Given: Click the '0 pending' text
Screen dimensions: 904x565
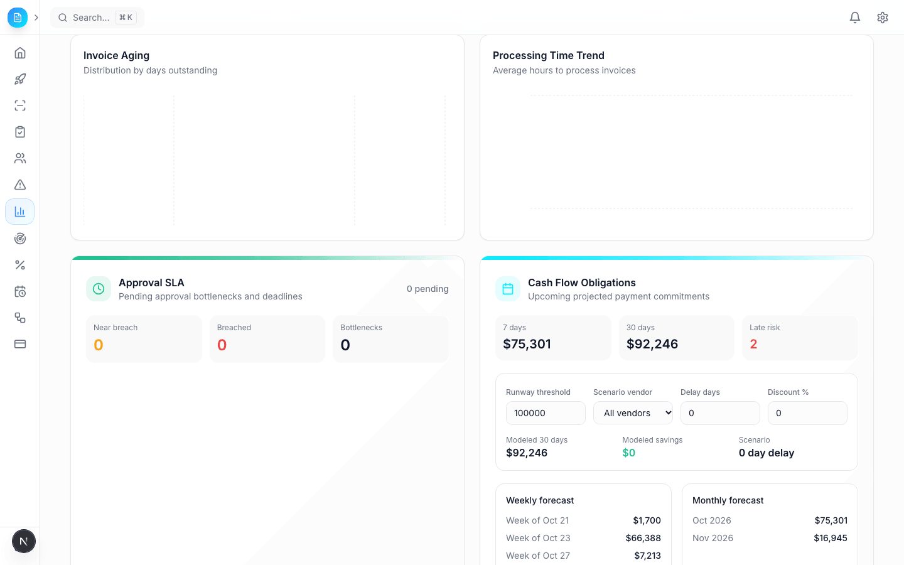Looking at the screenshot, I should click(428, 289).
